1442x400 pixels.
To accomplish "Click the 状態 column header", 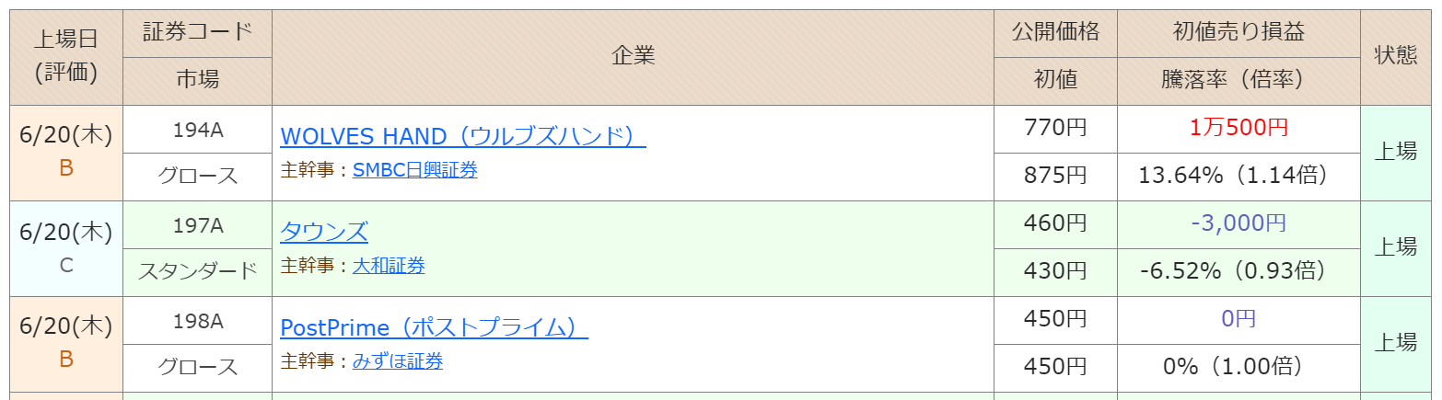I will pyautogui.click(x=1395, y=57).
